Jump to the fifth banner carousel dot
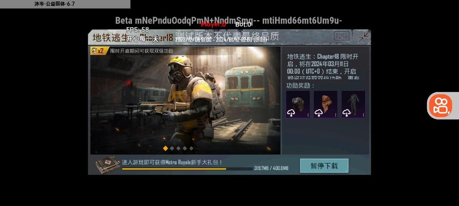 (x=191, y=148)
